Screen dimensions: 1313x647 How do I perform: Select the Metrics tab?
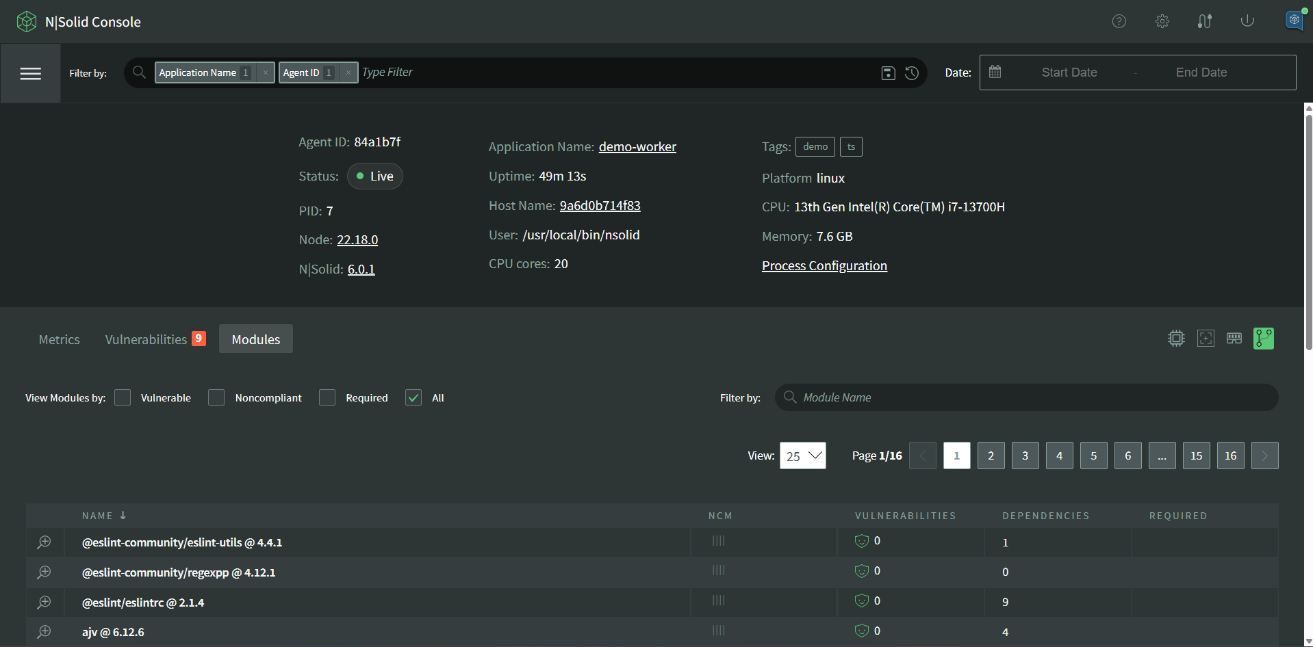pos(59,339)
